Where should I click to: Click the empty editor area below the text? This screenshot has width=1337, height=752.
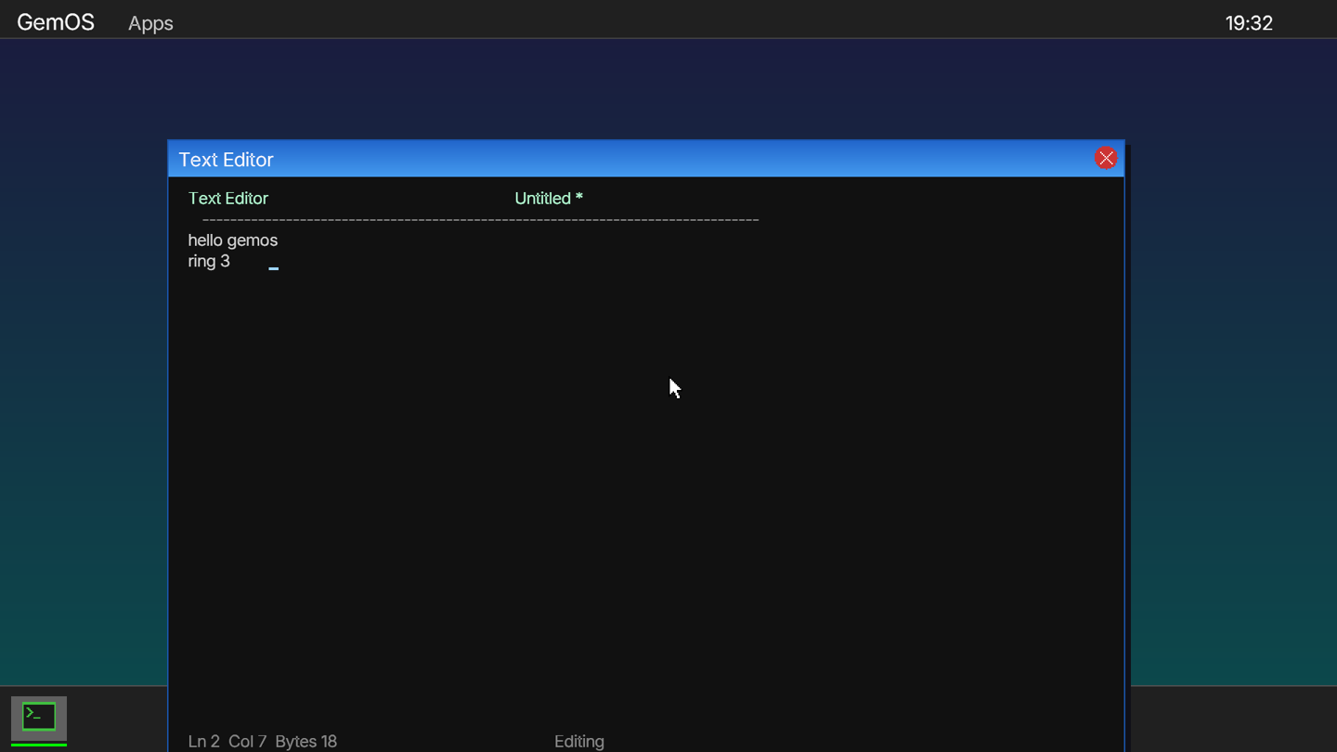coord(557,511)
